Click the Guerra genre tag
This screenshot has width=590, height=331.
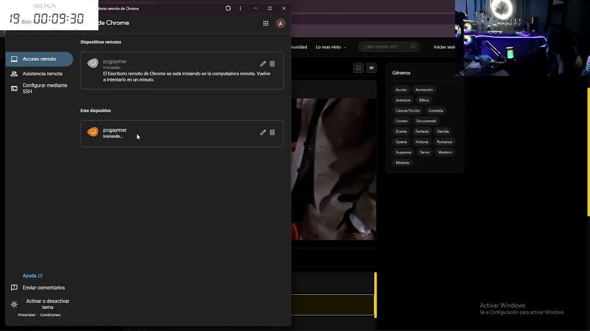coord(401,142)
